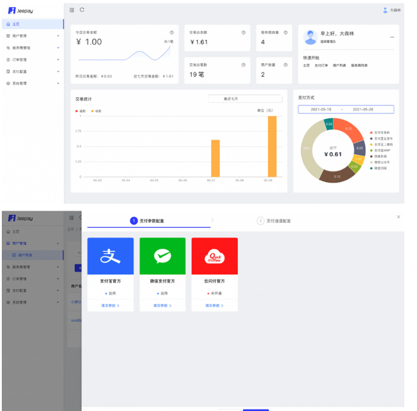Click the 支付订单 quick start link
This screenshot has width=417, height=411.
pyautogui.click(x=320, y=65)
